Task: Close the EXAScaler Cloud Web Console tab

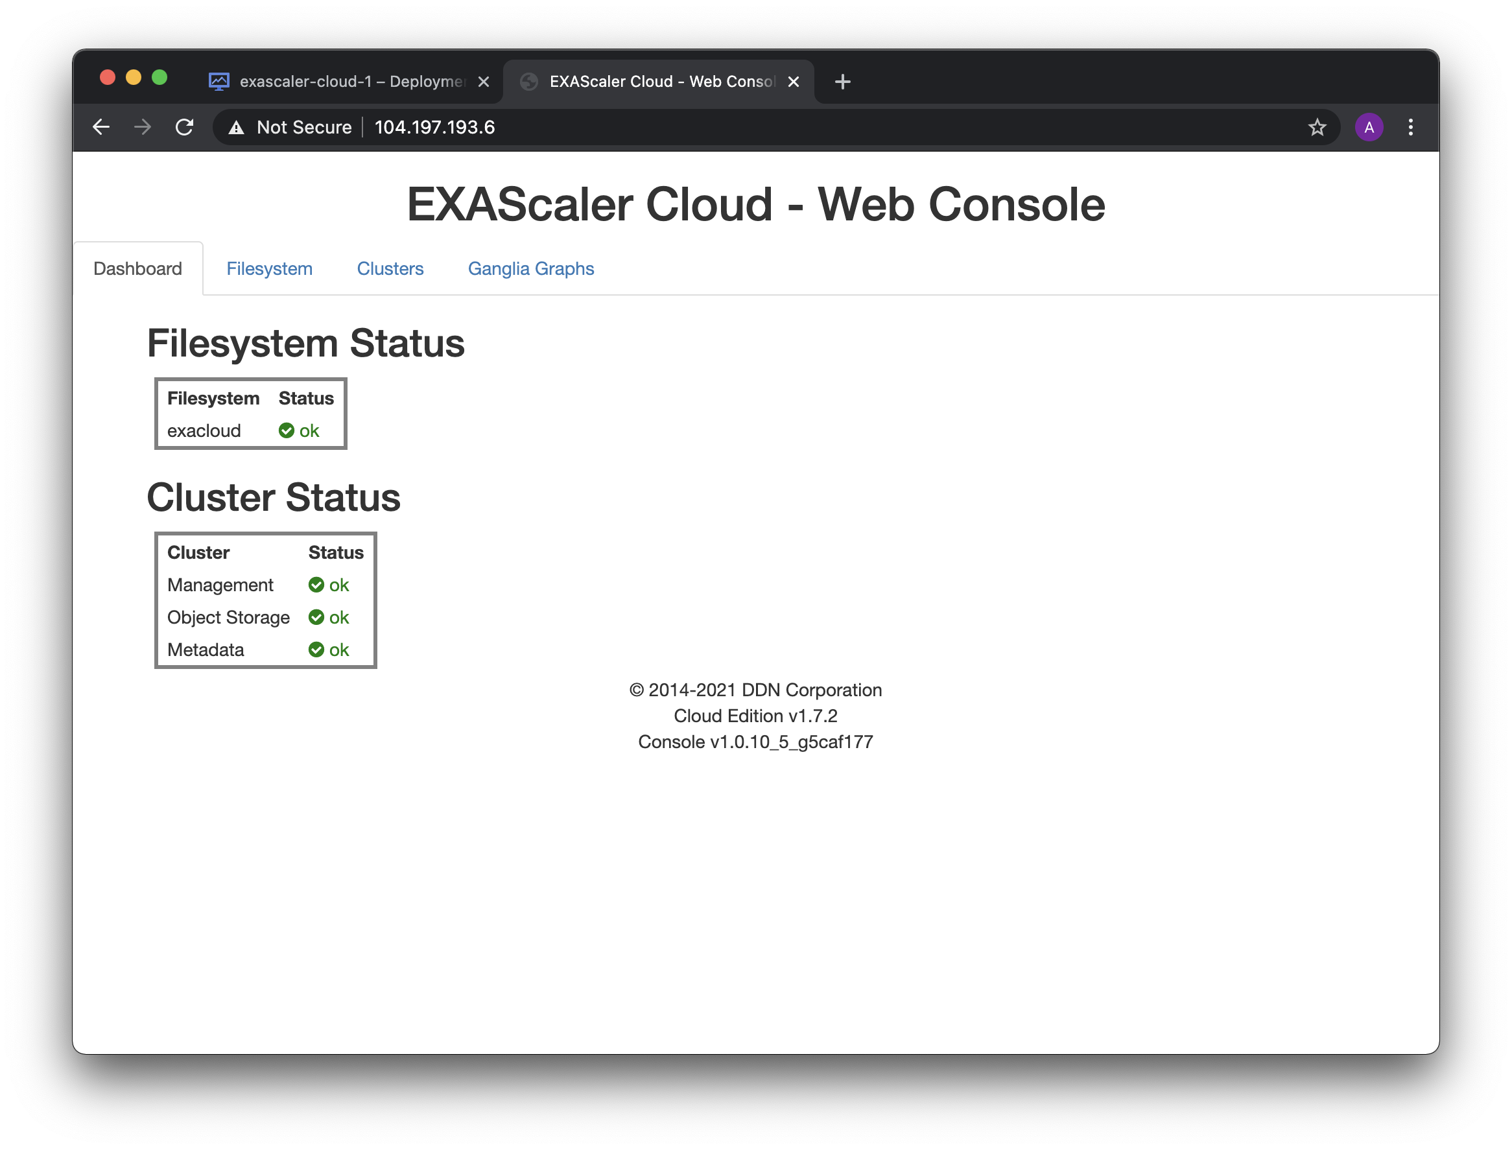Action: click(x=794, y=82)
